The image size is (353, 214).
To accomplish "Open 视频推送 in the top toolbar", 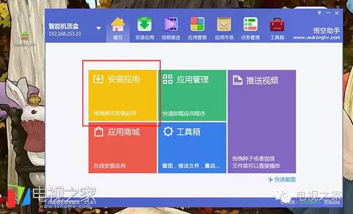I will point(171,29).
